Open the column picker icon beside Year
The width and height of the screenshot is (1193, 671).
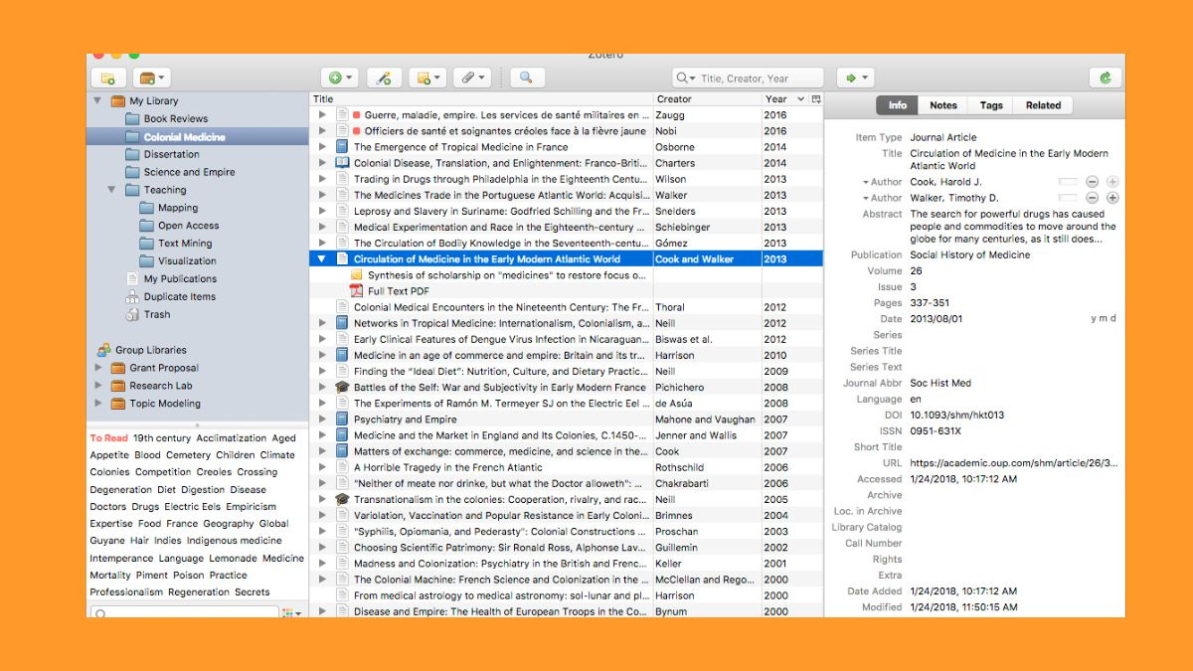coord(816,99)
